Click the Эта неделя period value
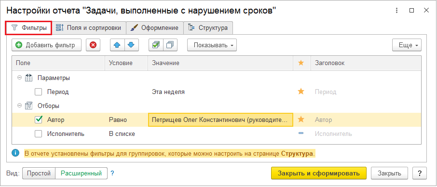Screen dimensions: 437x187 click(168, 92)
